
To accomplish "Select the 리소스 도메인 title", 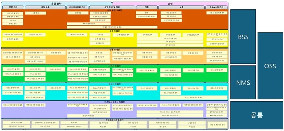I will coord(115,84).
